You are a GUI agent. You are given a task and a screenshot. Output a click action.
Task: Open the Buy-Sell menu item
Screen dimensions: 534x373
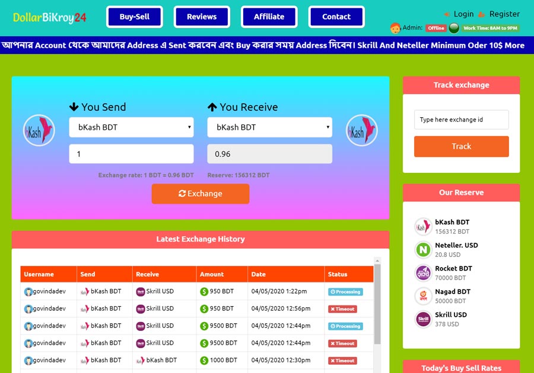(x=135, y=17)
